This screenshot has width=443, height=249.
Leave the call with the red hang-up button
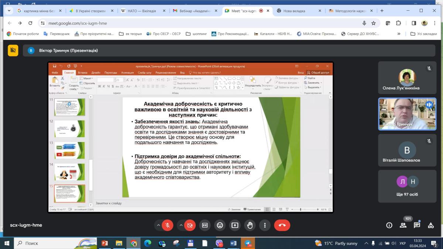tap(282, 225)
